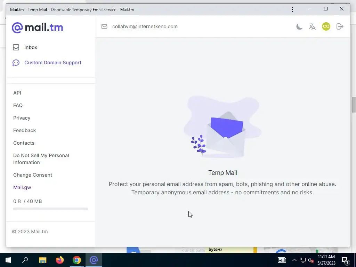The image size is (356, 267).
Task: Click the mail.tm logo
Action: coord(38,28)
